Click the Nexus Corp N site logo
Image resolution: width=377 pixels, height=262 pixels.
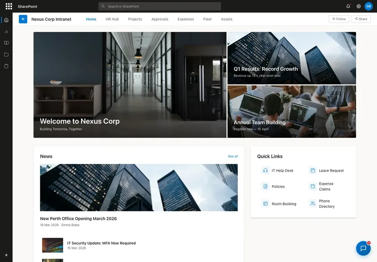23,19
